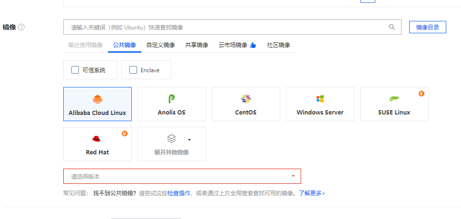Open the 请选择版本 version dropdown
Viewport: 461px width, 219px height.
[182, 176]
